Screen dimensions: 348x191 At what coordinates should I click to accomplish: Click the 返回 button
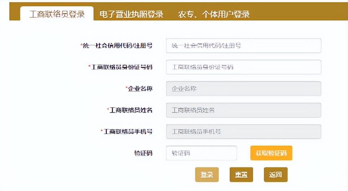(x=276, y=175)
